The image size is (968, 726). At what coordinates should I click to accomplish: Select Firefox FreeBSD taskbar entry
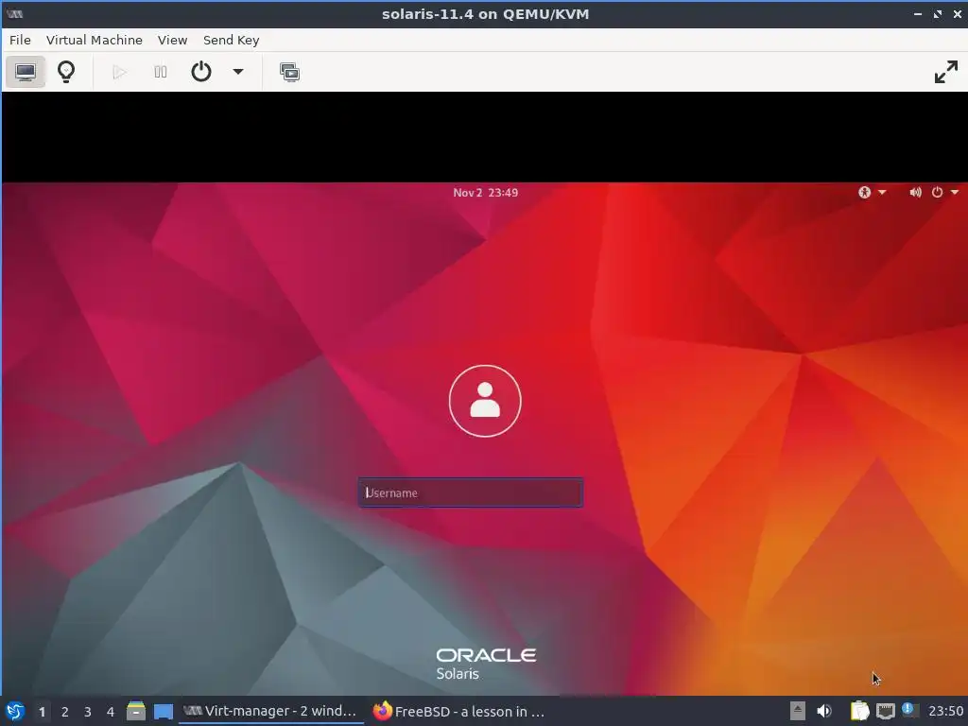coord(459,711)
